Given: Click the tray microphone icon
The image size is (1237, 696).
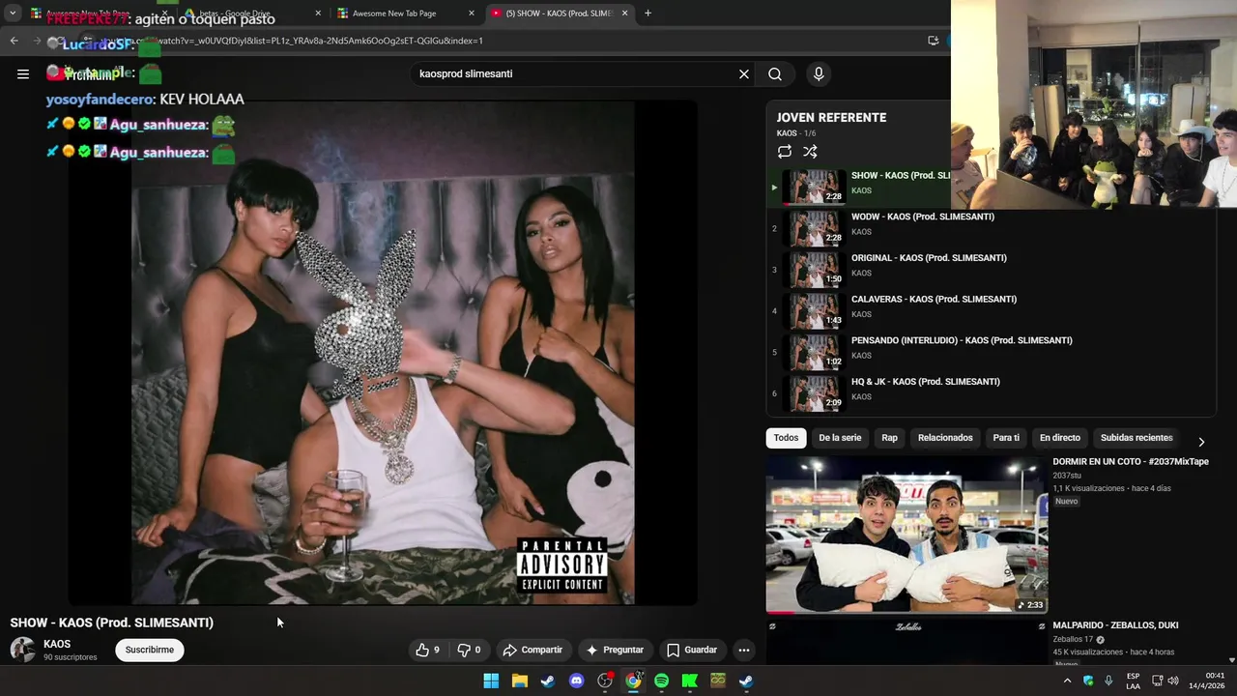Looking at the screenshot, I should coord(1108,681).
